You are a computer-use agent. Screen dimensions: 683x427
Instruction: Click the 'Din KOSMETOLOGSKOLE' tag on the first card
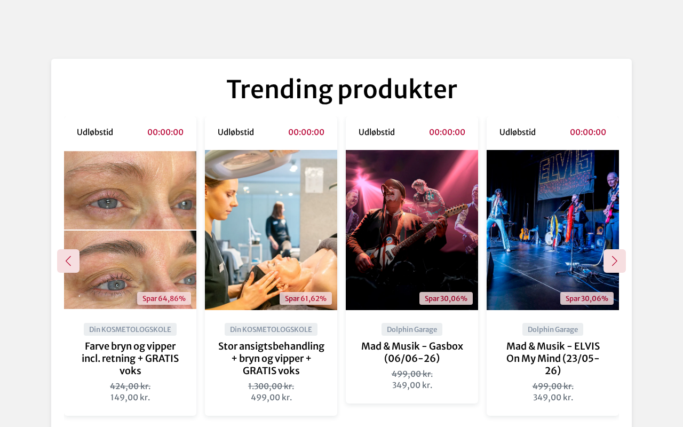(x=130, y=329)
